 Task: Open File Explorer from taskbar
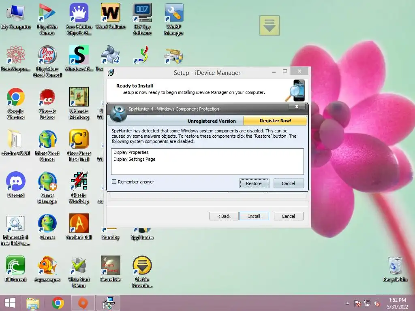click(33, 303)
